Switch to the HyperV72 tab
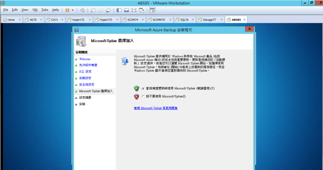 (78, 19)
